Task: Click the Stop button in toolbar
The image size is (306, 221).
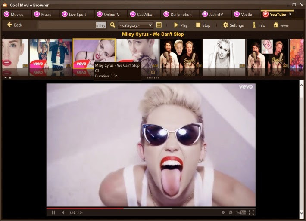Action: coord(203,25)
